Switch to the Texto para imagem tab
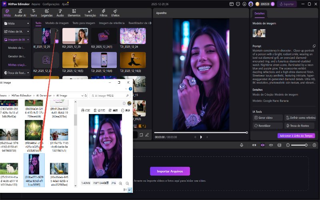320x200 pixels. point(83,23)
